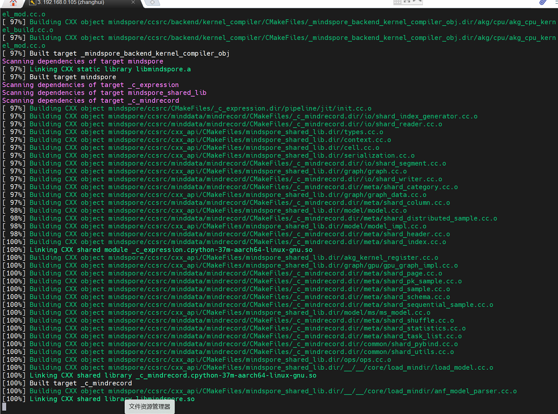
Task: Click the line ending shard_segment.cc.o
Action: click(x=224, y=163)
